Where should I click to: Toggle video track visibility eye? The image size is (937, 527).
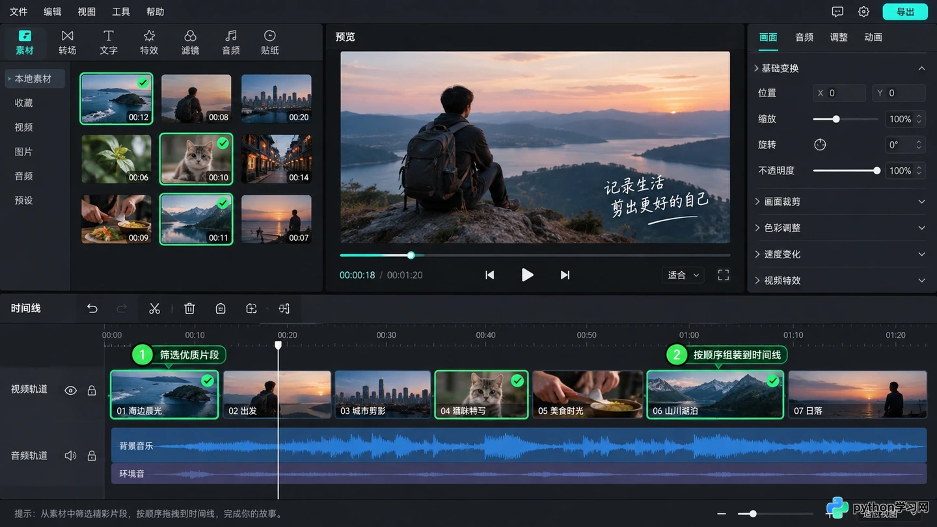coord(71,390)
